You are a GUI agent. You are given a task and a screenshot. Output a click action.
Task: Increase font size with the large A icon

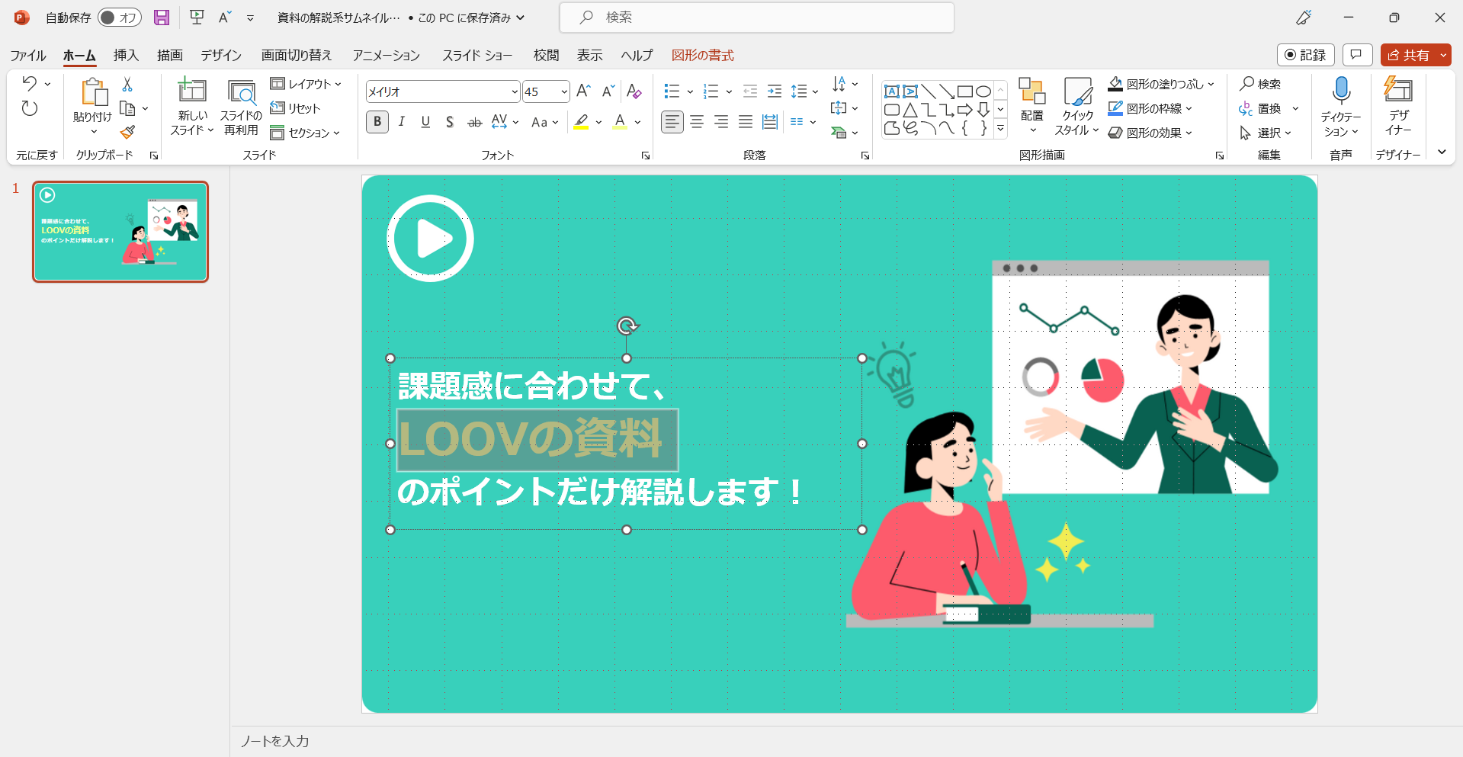coord(584,91)
